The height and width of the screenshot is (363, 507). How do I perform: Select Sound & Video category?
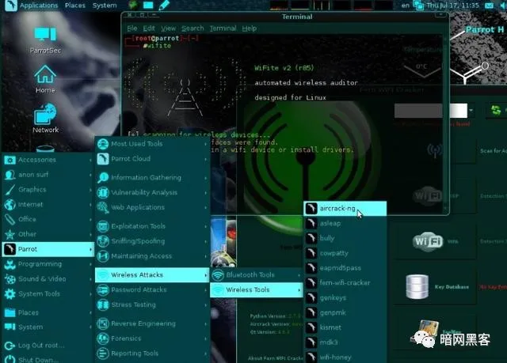48,279
